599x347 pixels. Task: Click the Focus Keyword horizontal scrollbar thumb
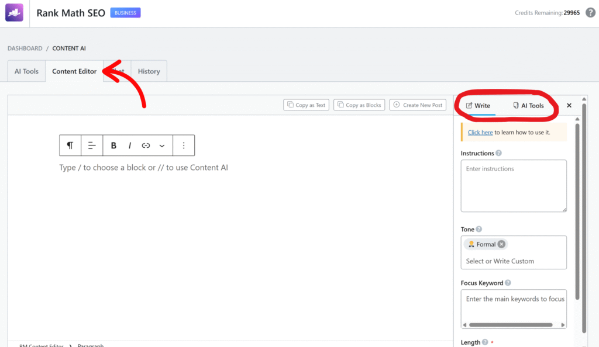[x=511, y=325]
